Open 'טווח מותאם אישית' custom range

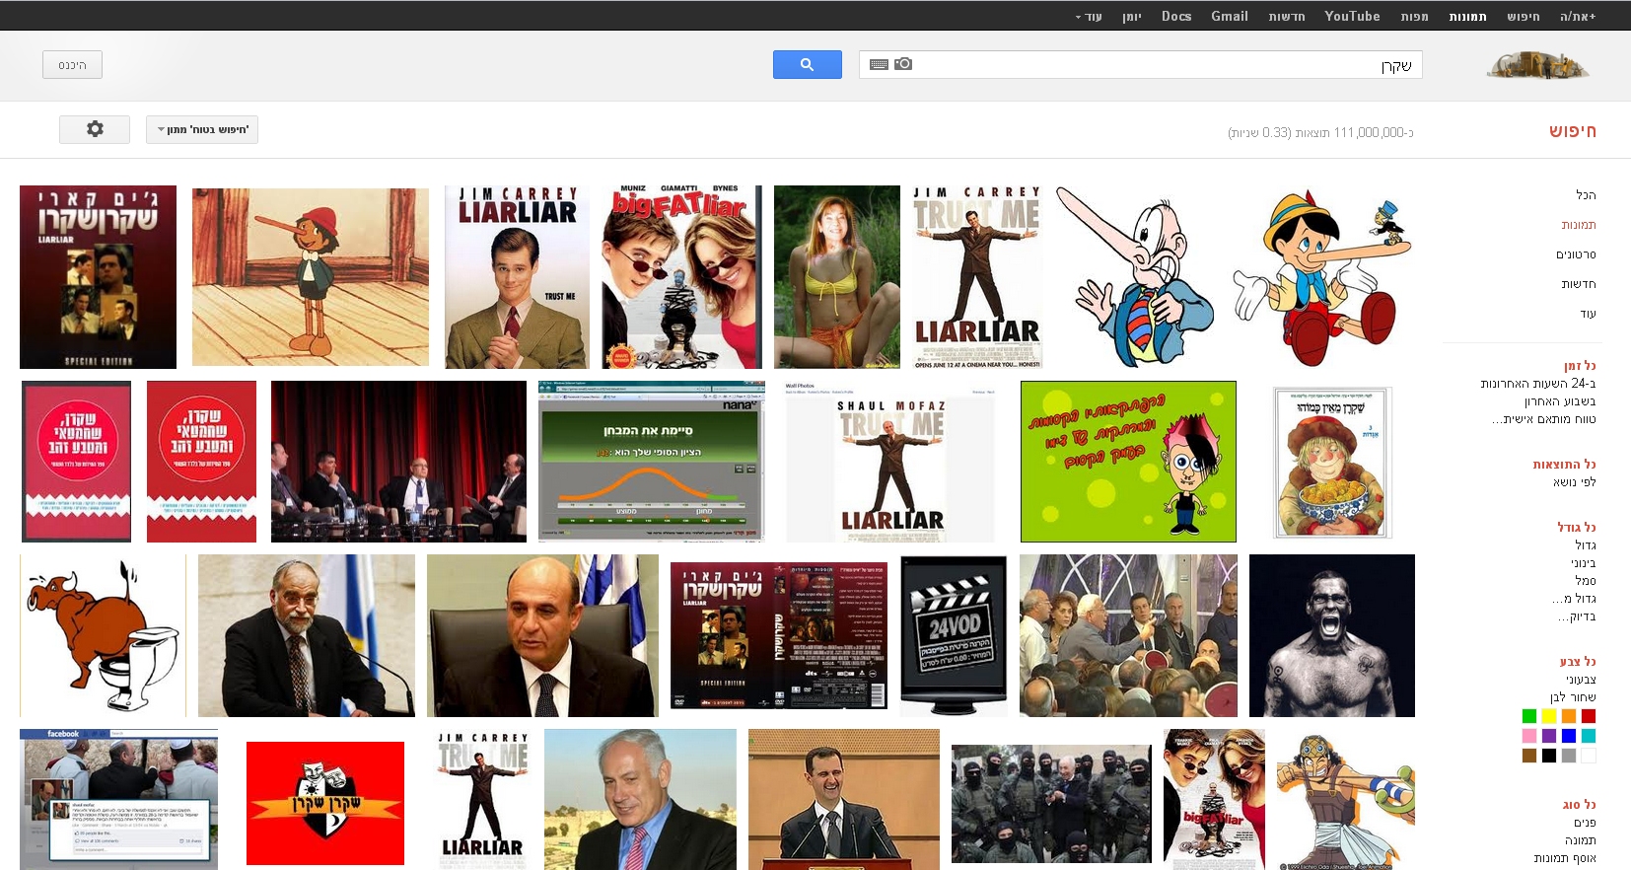point(1544,419)
